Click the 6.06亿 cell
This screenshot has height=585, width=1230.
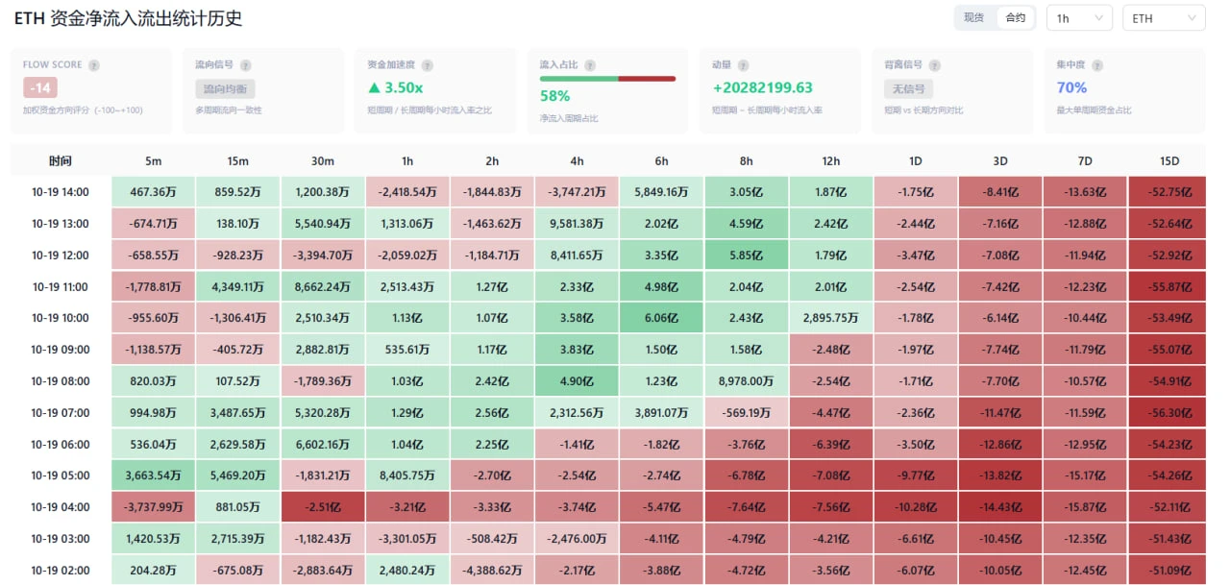660,318
